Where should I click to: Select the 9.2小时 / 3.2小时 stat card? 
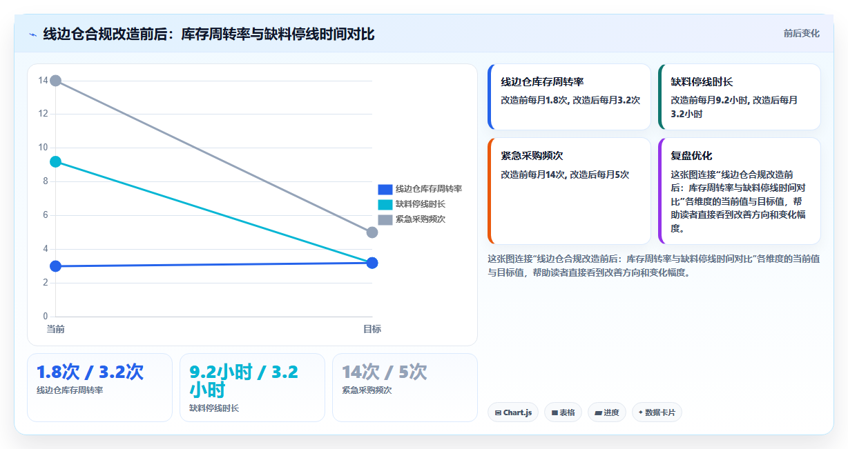[x=252, y=387]
